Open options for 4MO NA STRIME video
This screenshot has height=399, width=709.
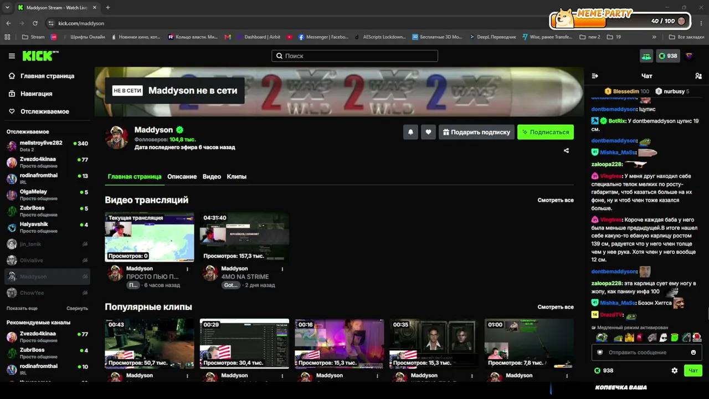point(282,269)
